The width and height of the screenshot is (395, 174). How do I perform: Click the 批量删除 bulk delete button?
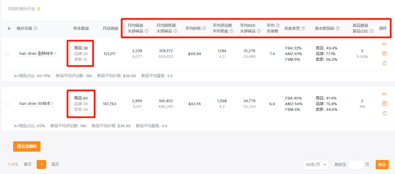pyautogui.click(x=27, y=146)
